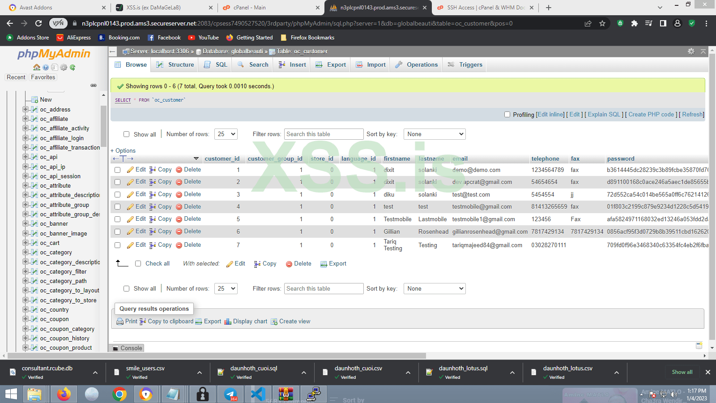
Task: Open phpMyAdmin documentation help icon in sidebar
Action: point(46,67)
